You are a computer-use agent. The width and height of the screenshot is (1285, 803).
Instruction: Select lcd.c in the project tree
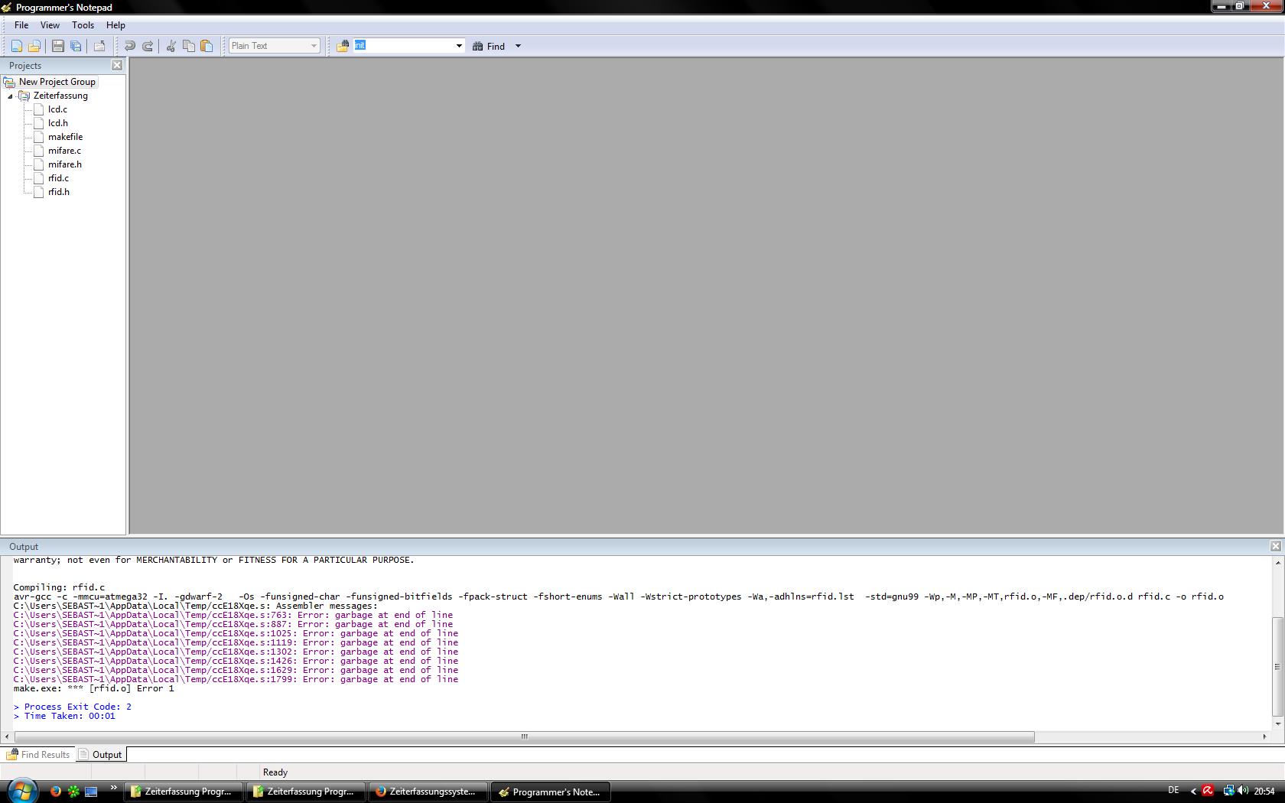(57, 109)
